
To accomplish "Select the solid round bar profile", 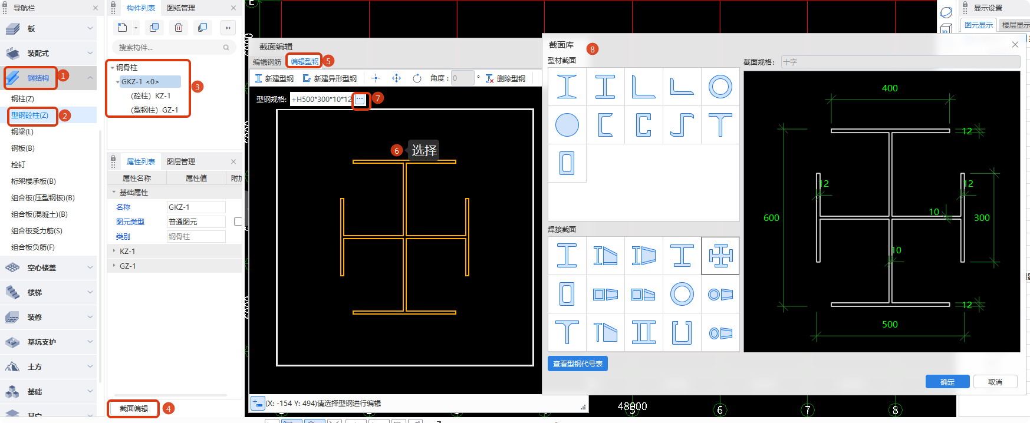I will click(x=567, y=125).
